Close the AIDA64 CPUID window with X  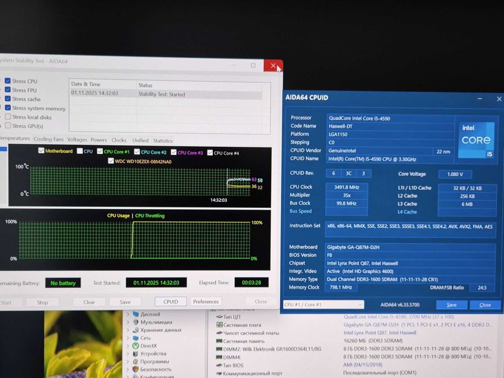499,99
